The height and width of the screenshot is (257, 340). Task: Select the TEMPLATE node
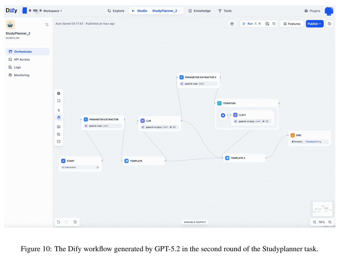(144, 161)
